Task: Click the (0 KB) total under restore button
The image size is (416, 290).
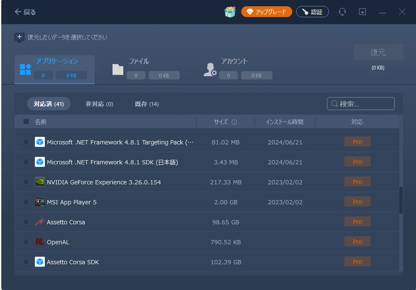Action: coord(378,68)
